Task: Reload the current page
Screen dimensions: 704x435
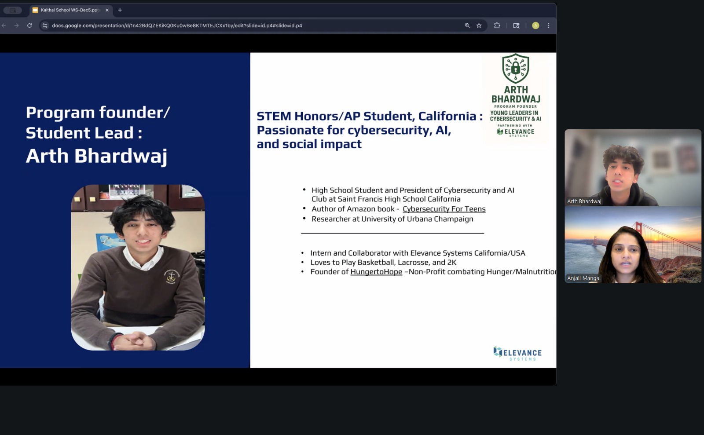Action: 29,26
